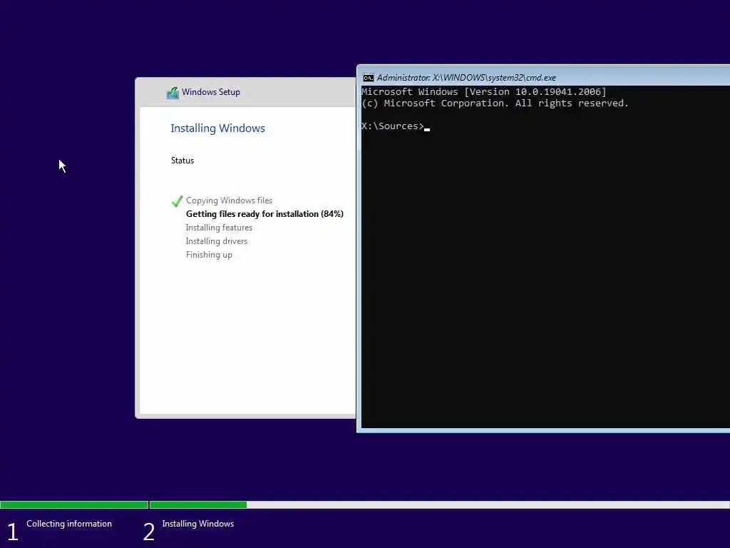Click the Collecting information stage label
Image resolution: width=730 pixels, height=548 pixels.
(69, 524)
